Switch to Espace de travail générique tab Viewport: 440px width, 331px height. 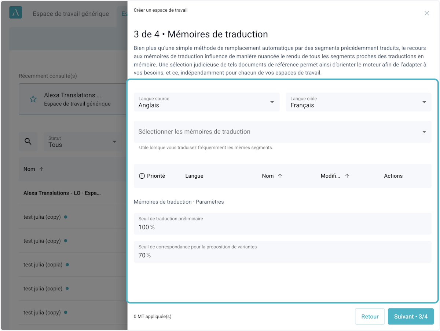click(71, 14)
